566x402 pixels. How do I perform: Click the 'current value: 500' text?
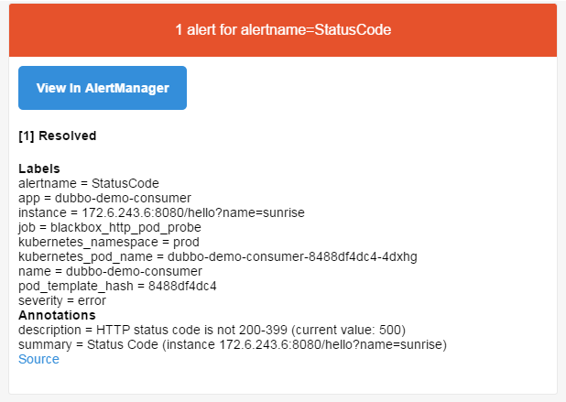click(349, 330)
